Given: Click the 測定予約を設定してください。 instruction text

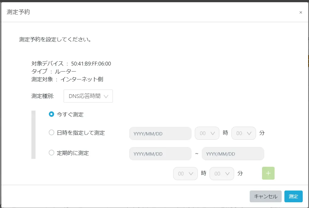Looking at the screenshot, I should coord(55,40).
